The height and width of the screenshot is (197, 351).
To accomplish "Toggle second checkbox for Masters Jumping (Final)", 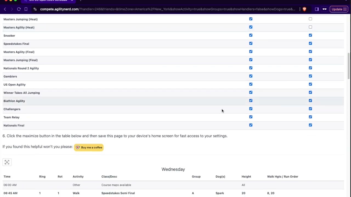I will point(310,60).
